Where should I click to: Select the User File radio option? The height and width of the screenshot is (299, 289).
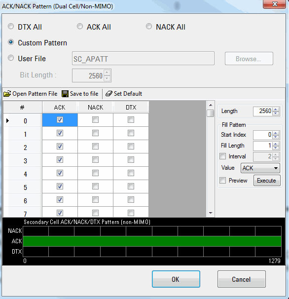coord(11,58)
